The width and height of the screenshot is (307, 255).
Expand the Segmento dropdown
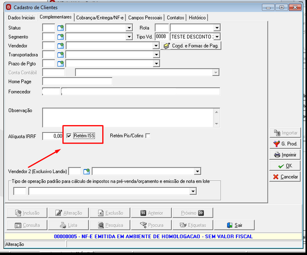point(129,37)
